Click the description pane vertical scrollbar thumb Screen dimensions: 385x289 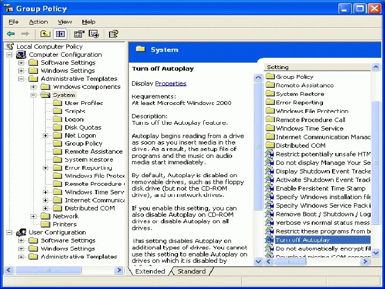click(x=258, y=146)
